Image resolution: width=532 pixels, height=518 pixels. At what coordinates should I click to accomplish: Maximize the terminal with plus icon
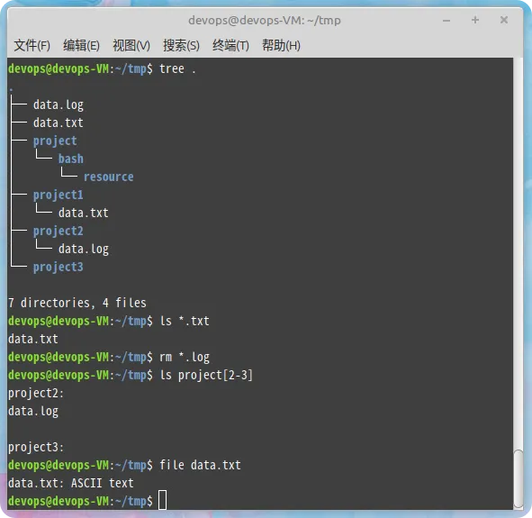click(475, 20)
